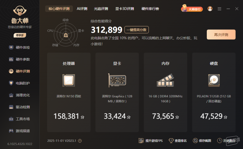Open the 显卡3D评测 tab
The width and height of the screenshot is (243, 149).
coord(125,9)
